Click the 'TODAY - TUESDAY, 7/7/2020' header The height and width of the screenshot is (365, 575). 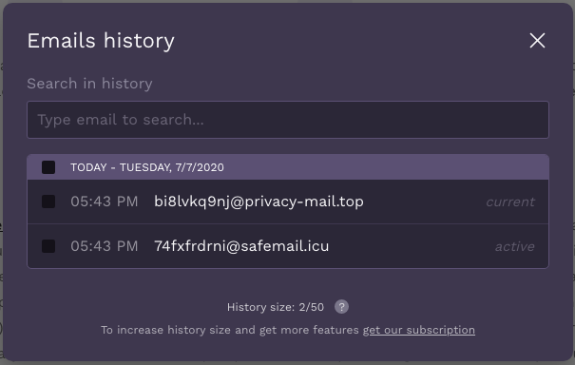point(147,167)
